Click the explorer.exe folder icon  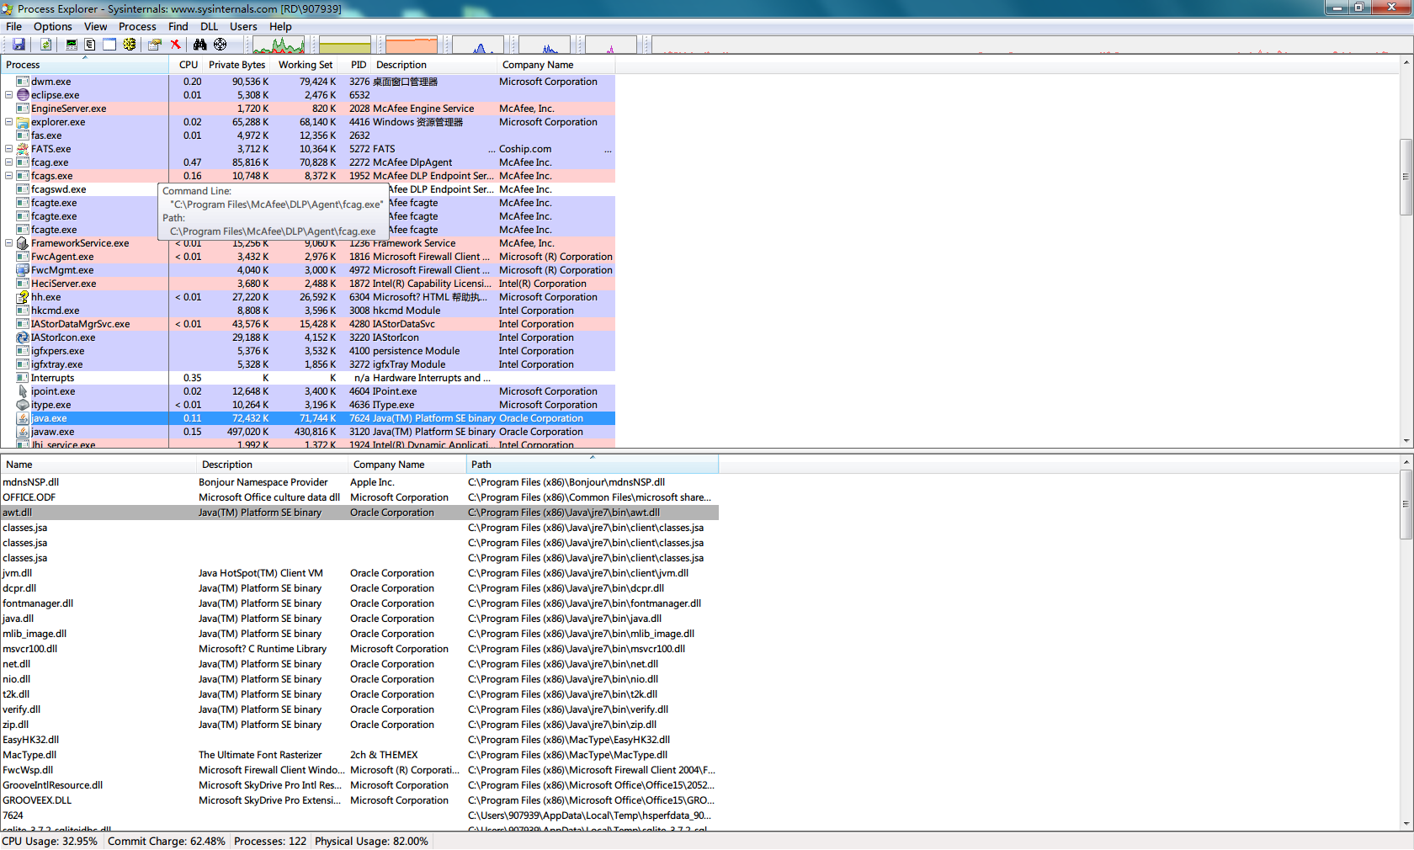coord(23,122)
